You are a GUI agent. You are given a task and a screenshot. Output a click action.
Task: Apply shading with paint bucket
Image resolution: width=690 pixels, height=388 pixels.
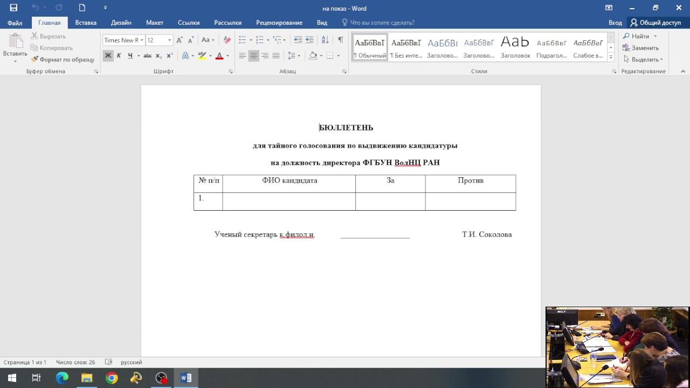pyautogui.click(x=313, y=56)
